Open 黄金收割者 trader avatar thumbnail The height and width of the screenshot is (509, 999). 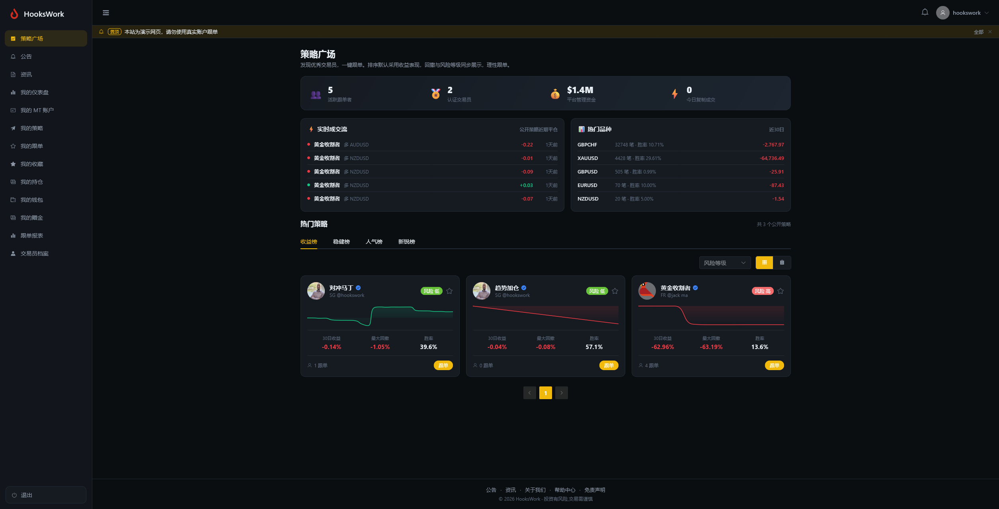click(647, 291)
